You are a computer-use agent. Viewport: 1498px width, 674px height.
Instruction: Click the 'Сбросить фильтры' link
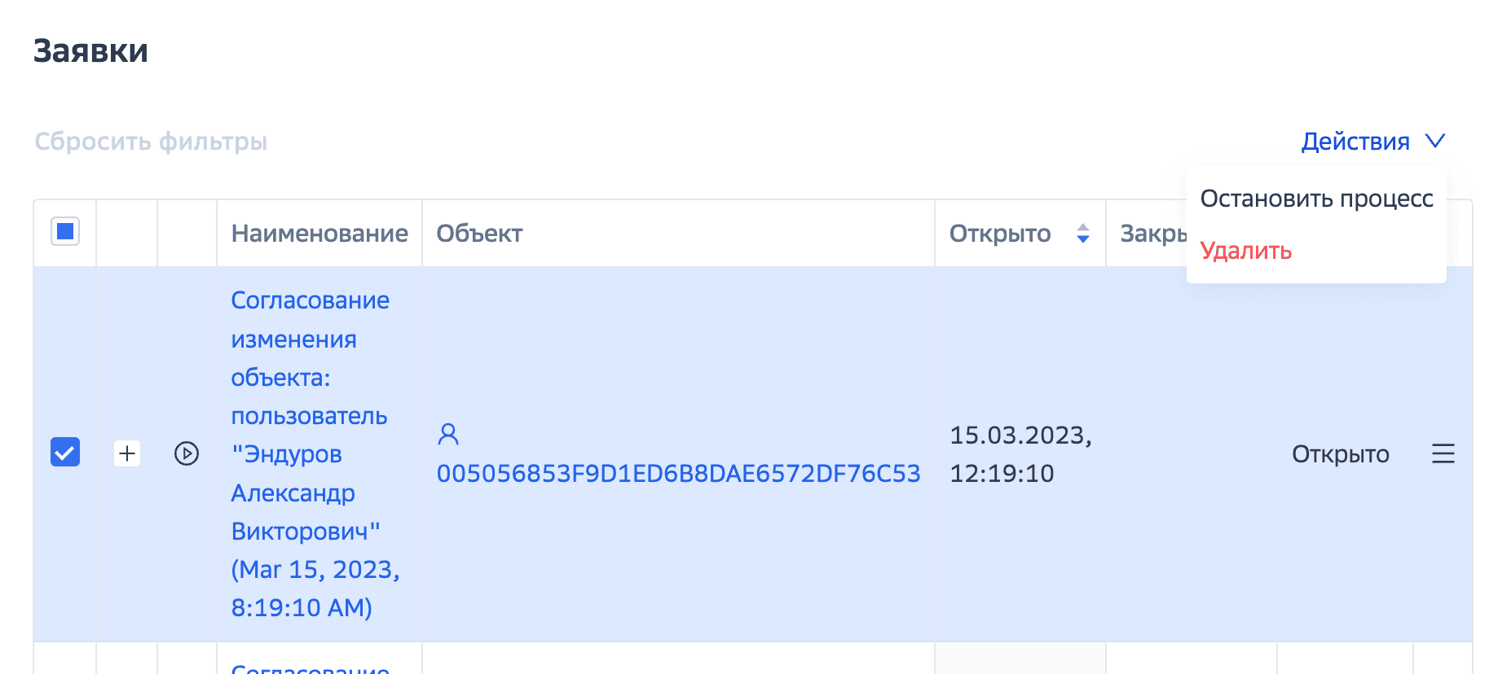coord(151,142)
